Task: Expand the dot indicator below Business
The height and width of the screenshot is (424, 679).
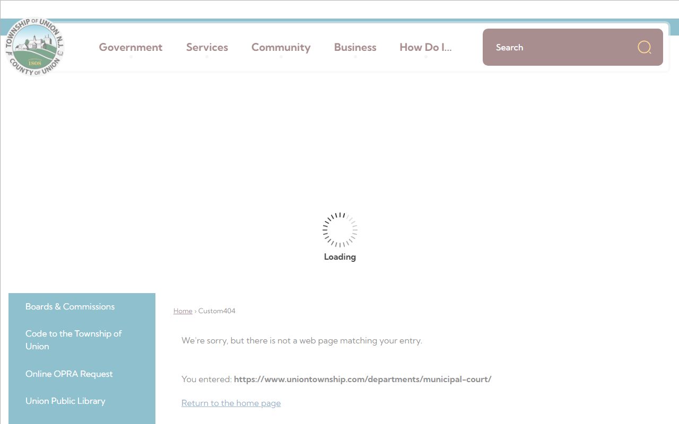Action: [x=355, y=57]
